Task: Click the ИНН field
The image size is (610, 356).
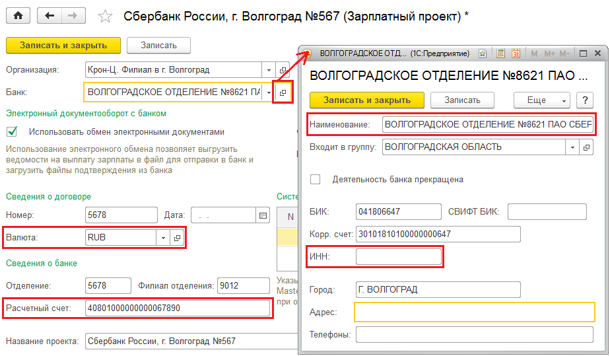Action: tap(398, 257)
